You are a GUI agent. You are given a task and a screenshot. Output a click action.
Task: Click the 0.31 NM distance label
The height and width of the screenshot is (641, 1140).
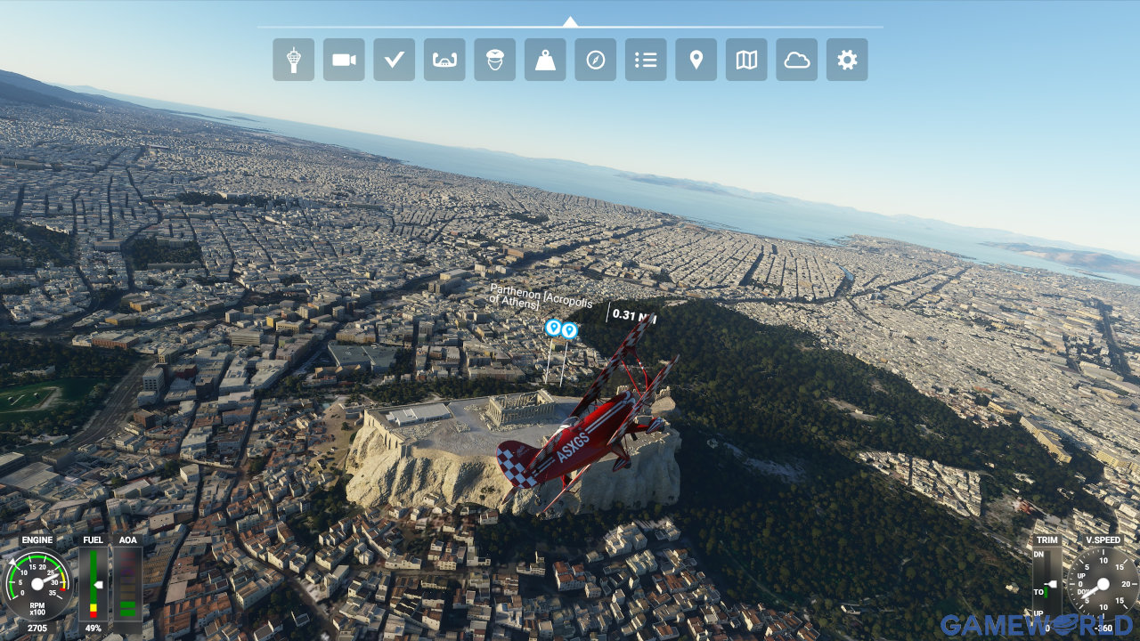click(633, 315)
